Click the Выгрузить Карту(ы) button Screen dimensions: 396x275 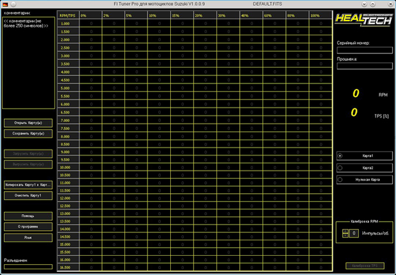pos(28,164)
